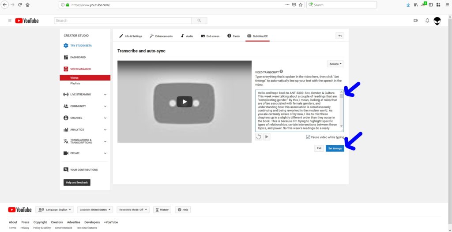Play the video in the preview
452x232 pixels.
(185, 102)
